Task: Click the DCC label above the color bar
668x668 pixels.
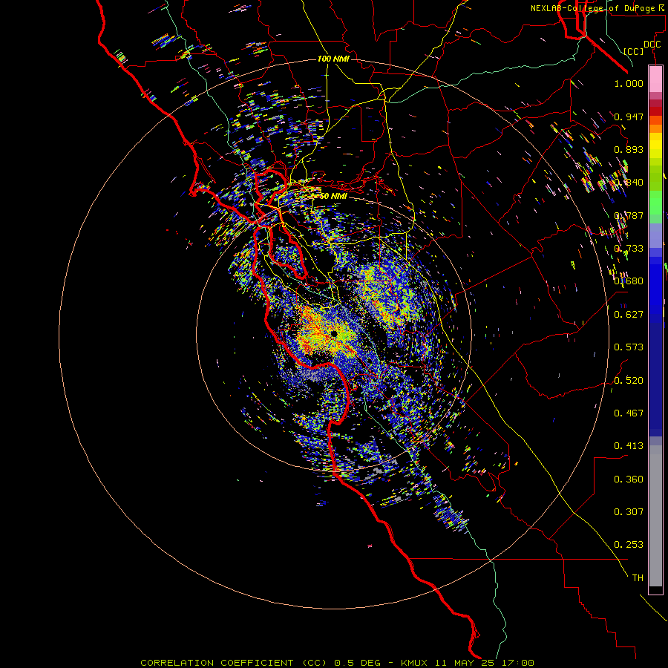Action: click(652, 45)
